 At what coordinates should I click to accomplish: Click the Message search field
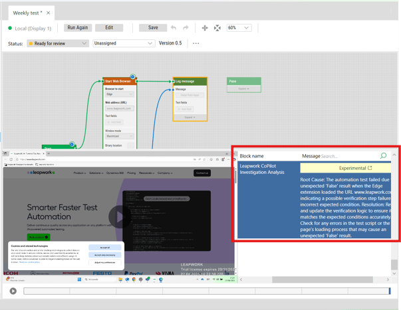[348, 156]
